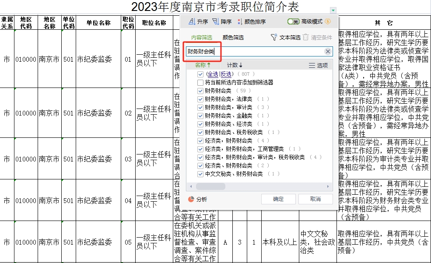
Task: Click the filter list horizontal scrollbar thumb
Action: tap(210, 186)
